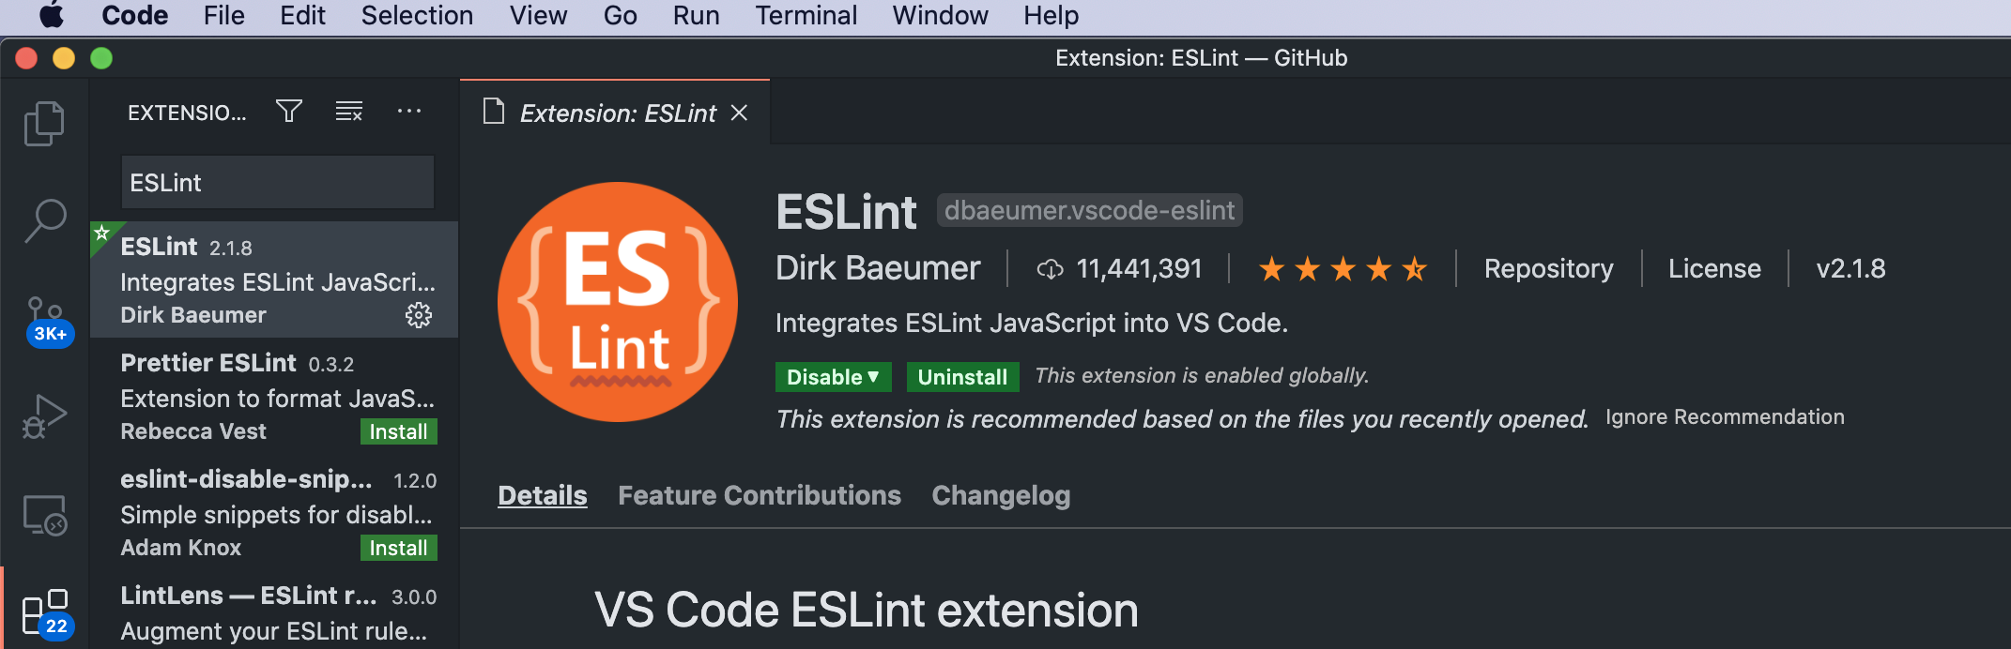Switch to Feature Contributions tab
This screenshot has width=2011, height=649.
[x=760, y=495]
